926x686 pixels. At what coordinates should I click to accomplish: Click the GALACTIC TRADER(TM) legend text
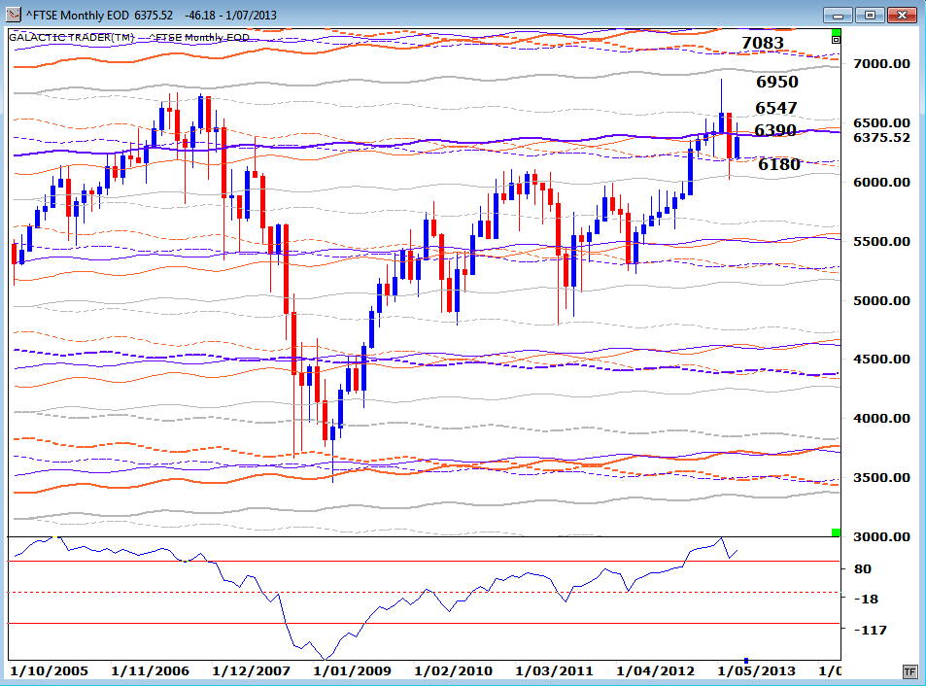[72, 37]
